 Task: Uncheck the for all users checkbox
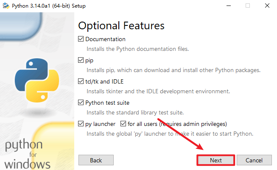coord(123,124)
